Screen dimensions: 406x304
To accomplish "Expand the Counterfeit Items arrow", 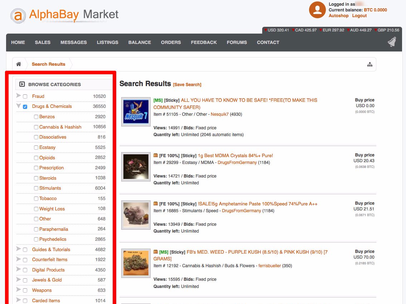I will [x=18, y=259].
